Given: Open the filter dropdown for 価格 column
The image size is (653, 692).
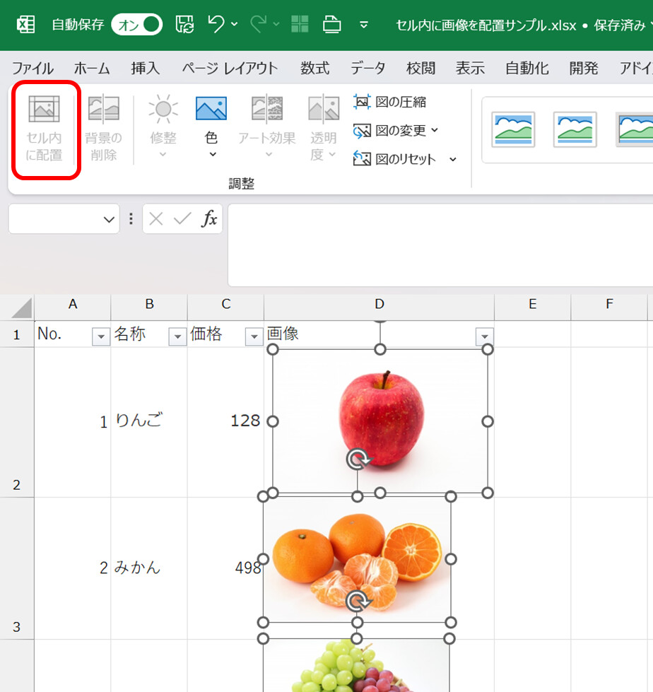Looking at the screenshot, I should coord(254,337).
